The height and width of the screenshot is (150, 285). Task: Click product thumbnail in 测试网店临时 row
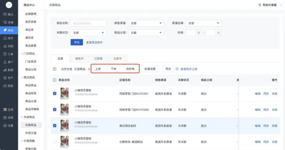(x=64, y=125)
